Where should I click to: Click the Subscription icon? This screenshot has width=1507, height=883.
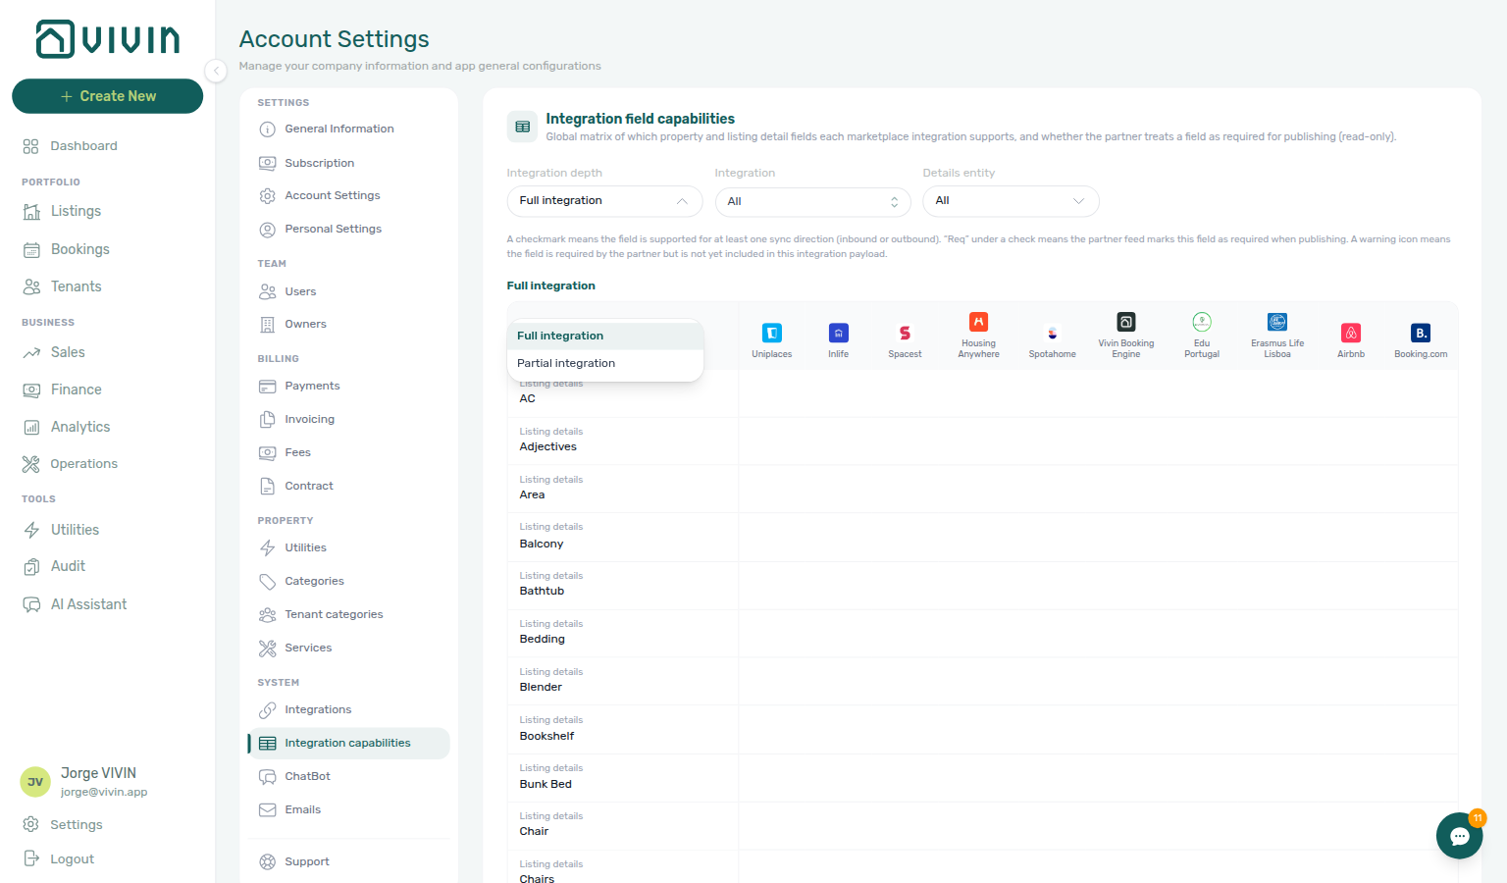pos(267,163)
